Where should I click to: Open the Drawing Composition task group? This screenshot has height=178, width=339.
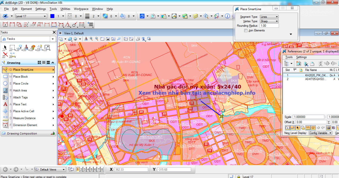(22, 133)
